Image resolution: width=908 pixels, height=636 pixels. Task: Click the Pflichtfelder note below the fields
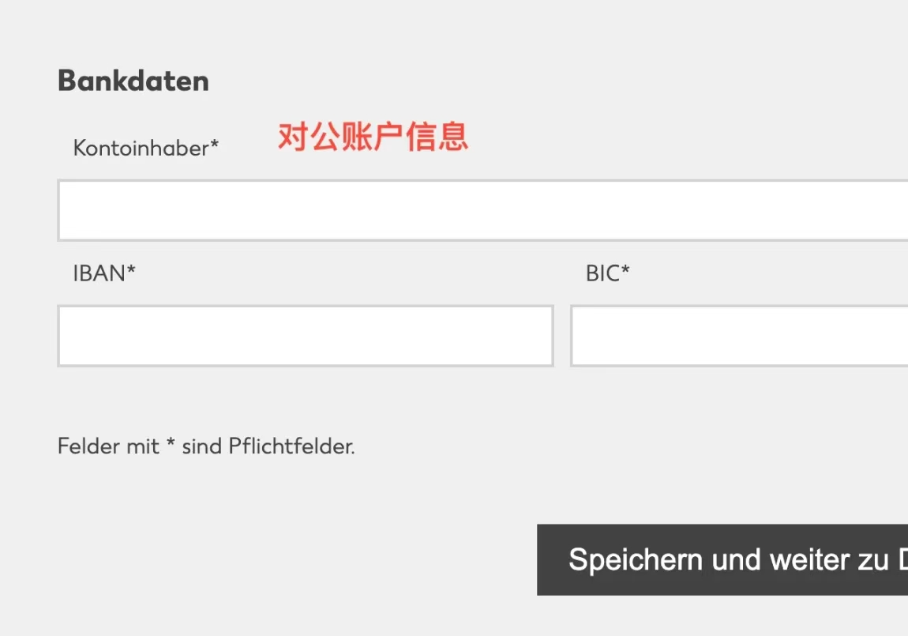tap(206, 446)
